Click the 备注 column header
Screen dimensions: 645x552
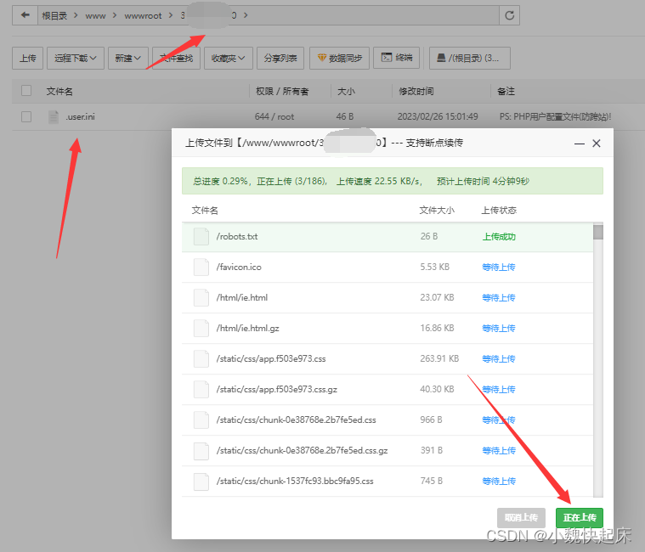pos(506,91)
